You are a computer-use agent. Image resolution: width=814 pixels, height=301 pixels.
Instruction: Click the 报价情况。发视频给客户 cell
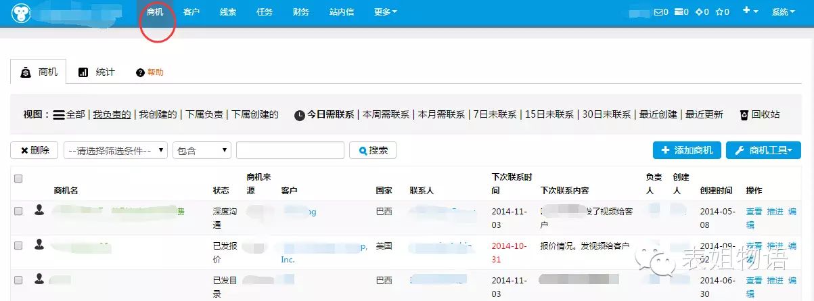585,246
